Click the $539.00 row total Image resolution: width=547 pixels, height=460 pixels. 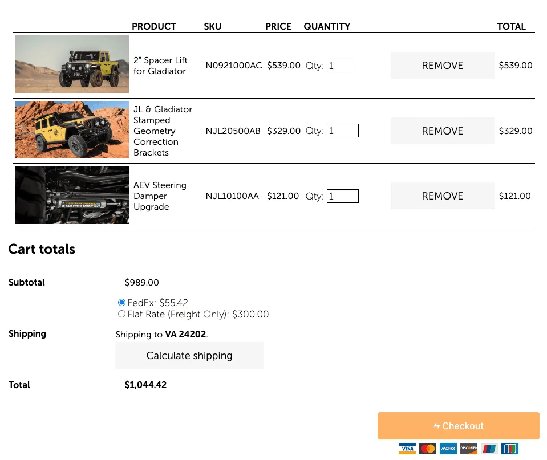(x=516, y=65)
